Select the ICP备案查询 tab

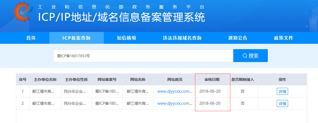(x=76, y=38)
